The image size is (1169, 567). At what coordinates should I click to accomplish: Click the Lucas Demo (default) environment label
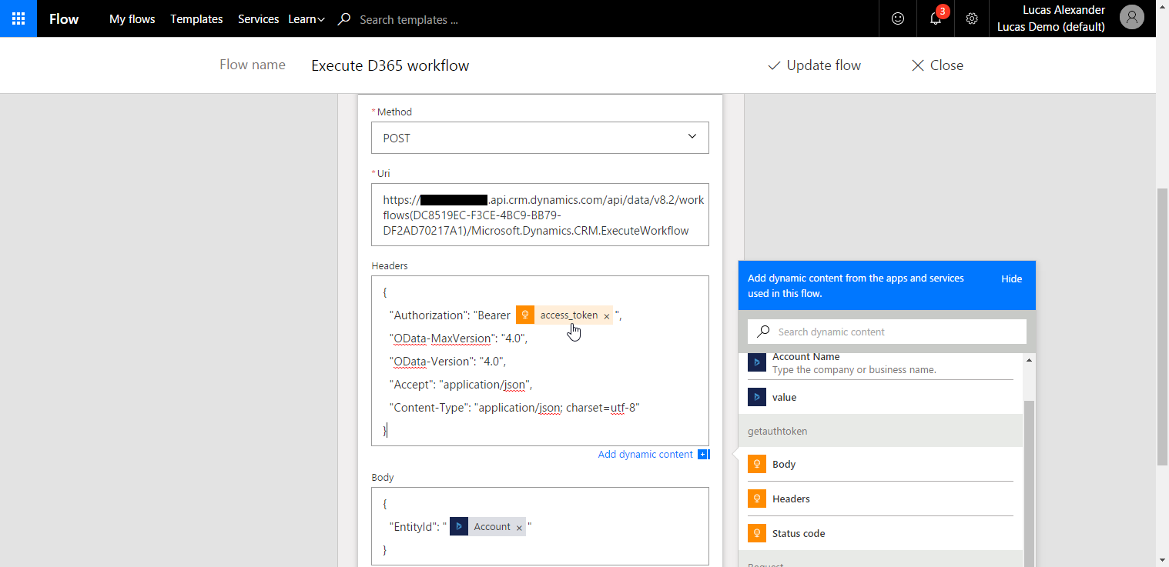[x=1051, y=27]
